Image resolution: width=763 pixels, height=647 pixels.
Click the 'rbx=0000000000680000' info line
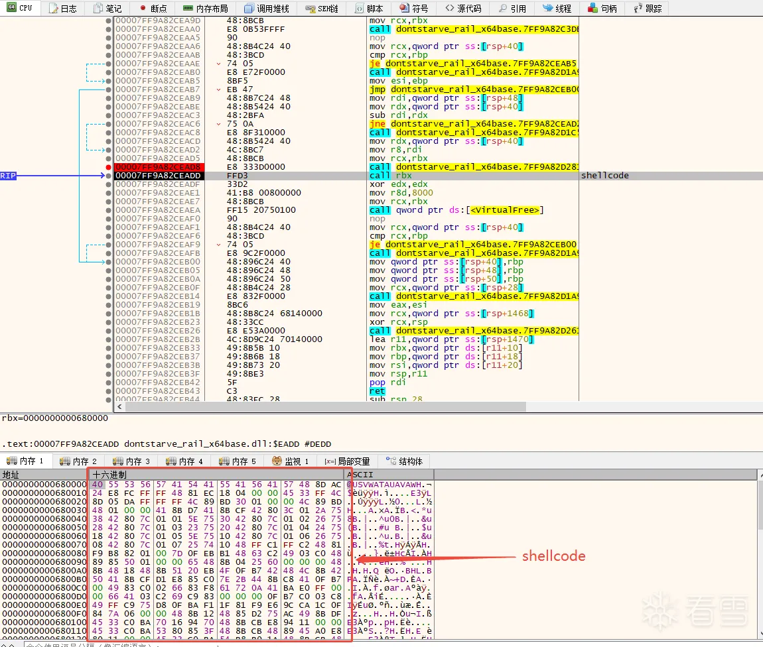55,418
